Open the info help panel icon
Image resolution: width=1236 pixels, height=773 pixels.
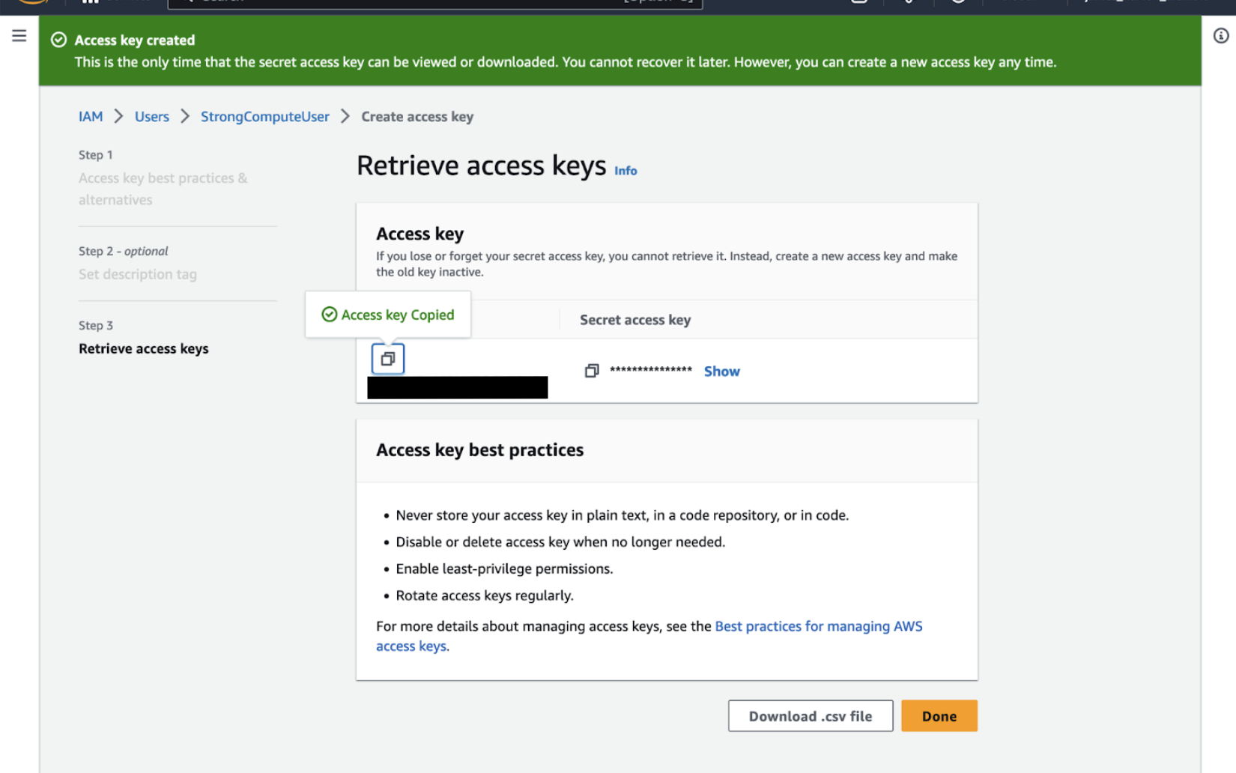coord(1221,36)
